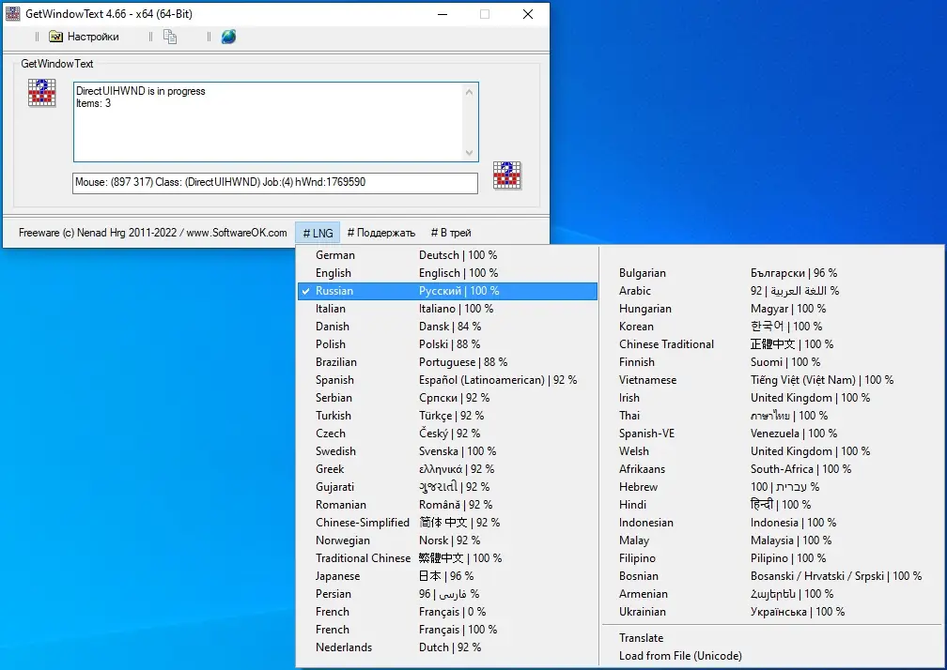Click the Mouse/Class info field
The image size is (947, 670).
point(274,183)
